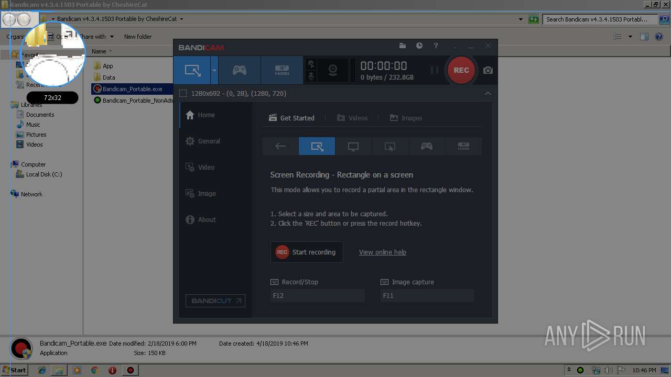Open Internet Explorer from the taskbar
Screen dimensions: 671x377
point(42,370)
